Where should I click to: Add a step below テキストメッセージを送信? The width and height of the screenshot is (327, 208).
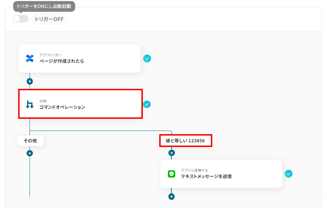(x=171, y=197)
